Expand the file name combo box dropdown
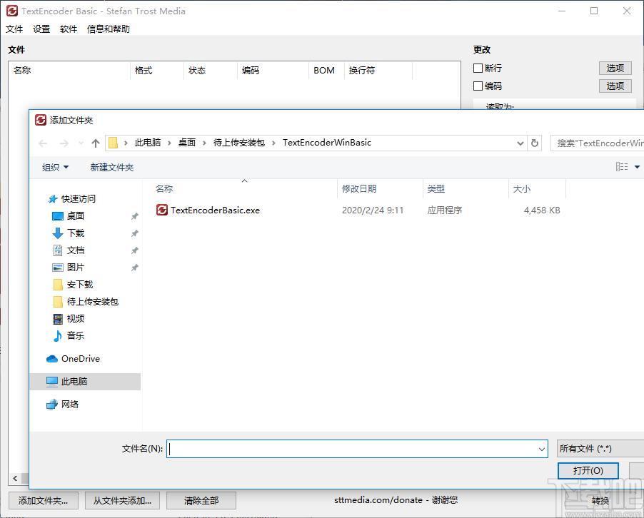 (x=542, y=449)
